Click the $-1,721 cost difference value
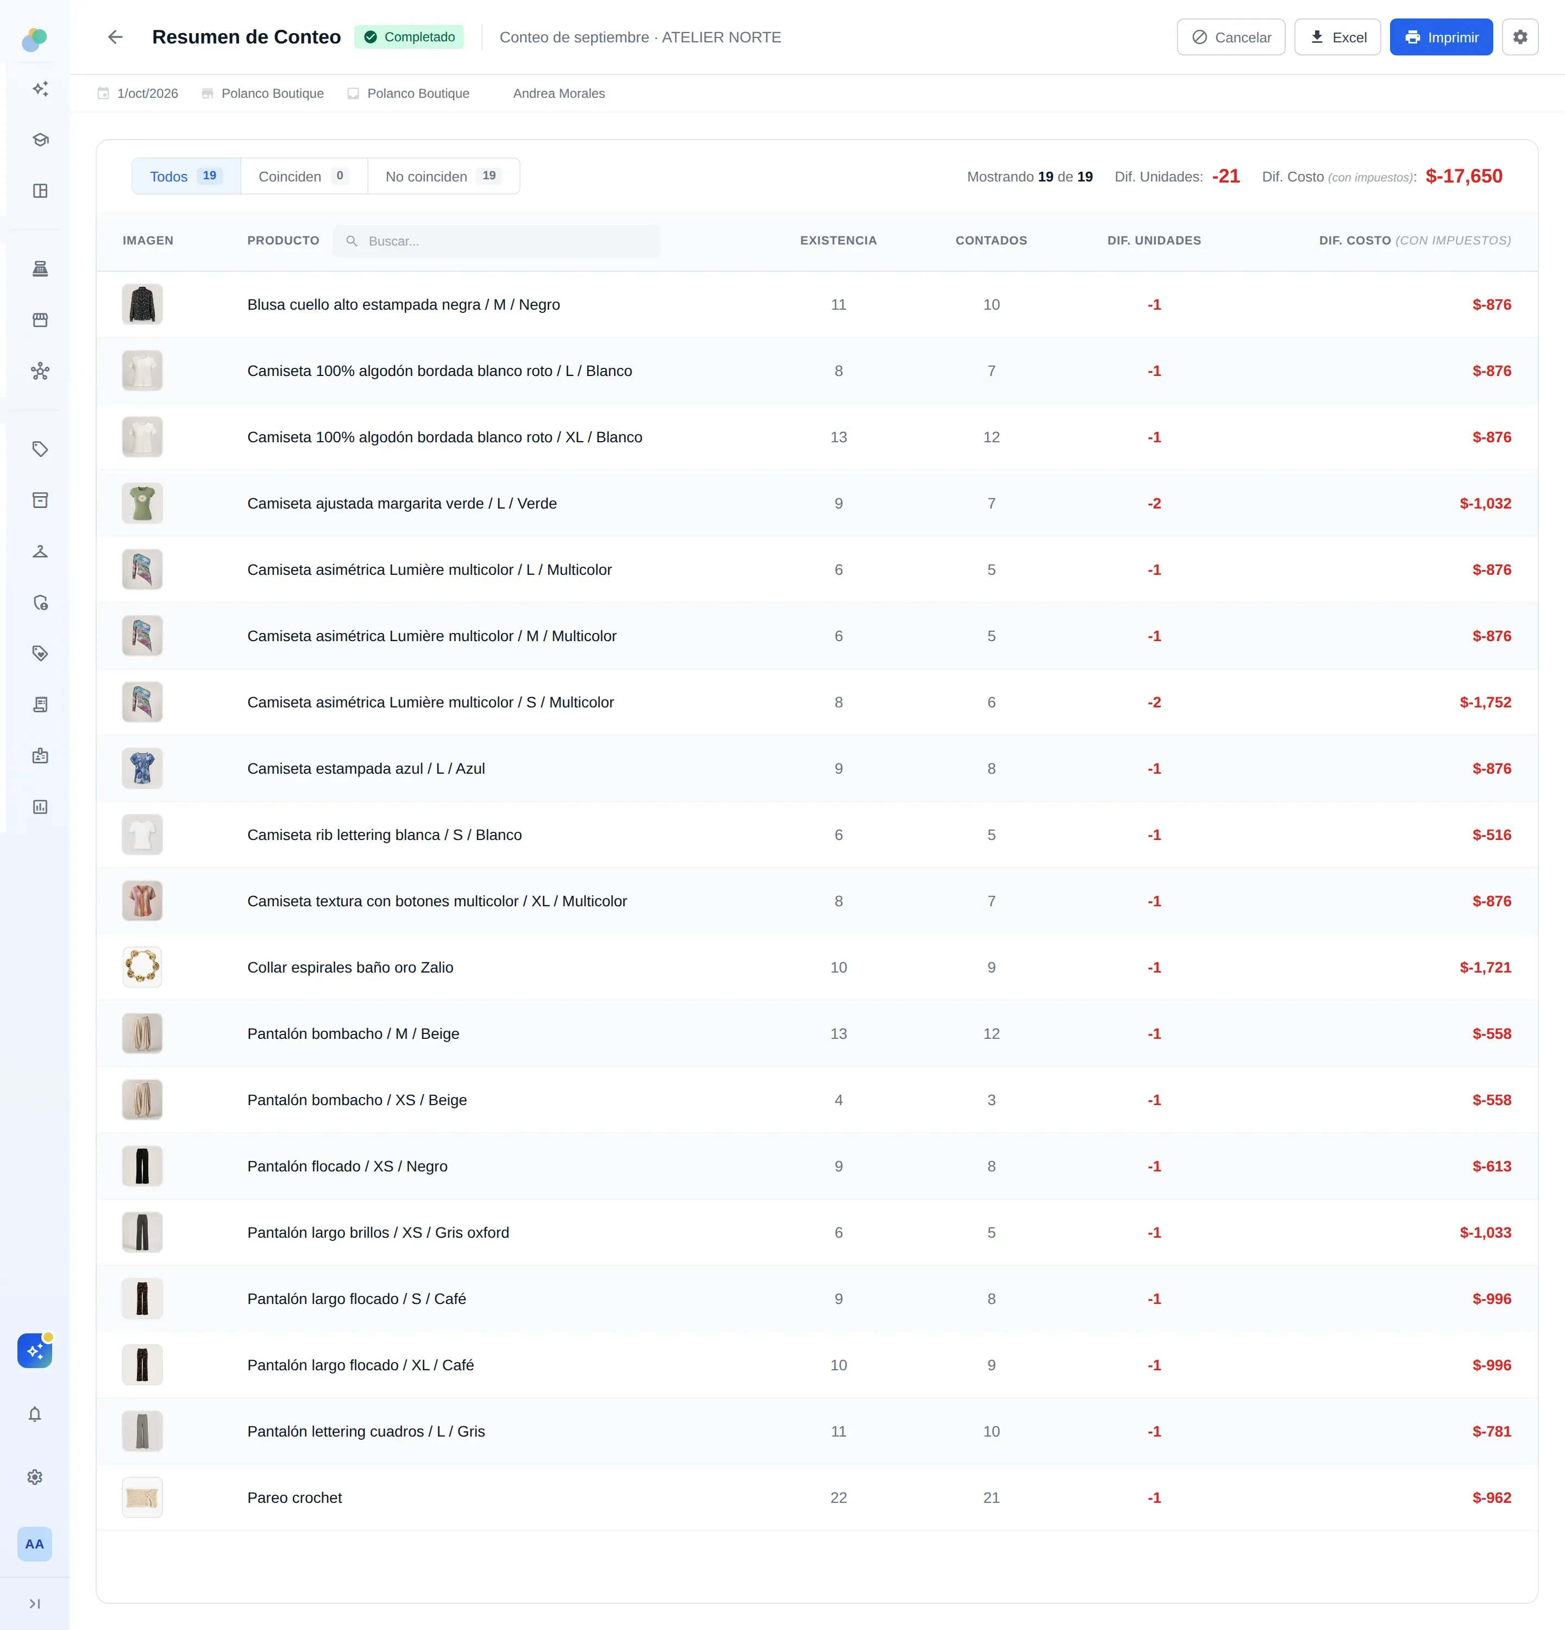Image resolution: width=1565 pixels, height=1630 pixels. click(x=1485, y=967)
